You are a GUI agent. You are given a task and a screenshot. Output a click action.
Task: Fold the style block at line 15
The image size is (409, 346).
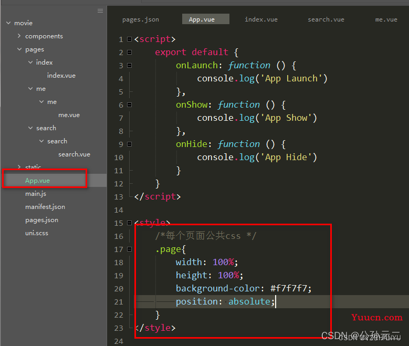pos(129,223)
